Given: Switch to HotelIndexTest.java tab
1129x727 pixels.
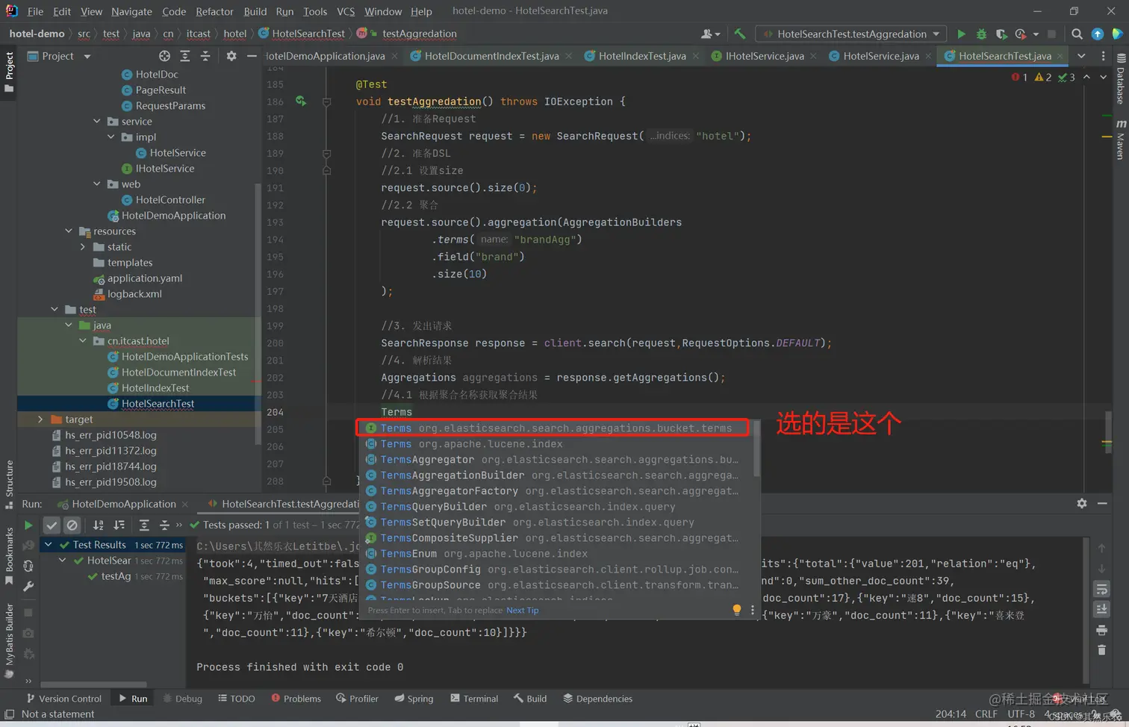Looking at the screenshot, I should (x=641, y=56).
